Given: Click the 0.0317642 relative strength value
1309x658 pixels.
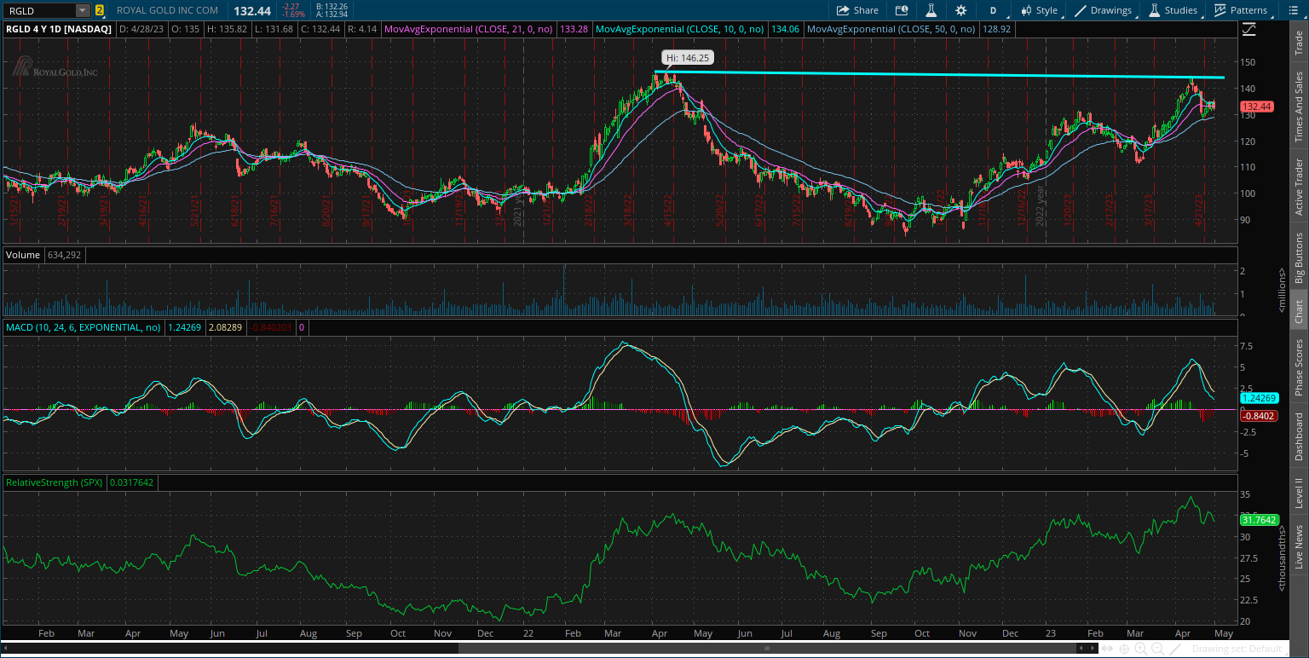Looking at the screenshot, I should tap(132, 482).
